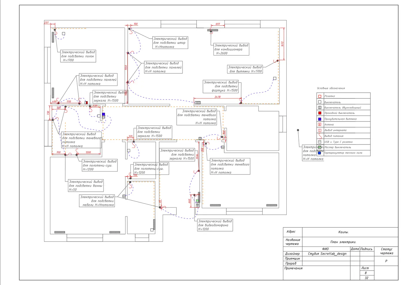This screenshot has width=403, height=285.
Task: Click the 'для подсветки штор' annotation
Action: click(x=170, y=43)
